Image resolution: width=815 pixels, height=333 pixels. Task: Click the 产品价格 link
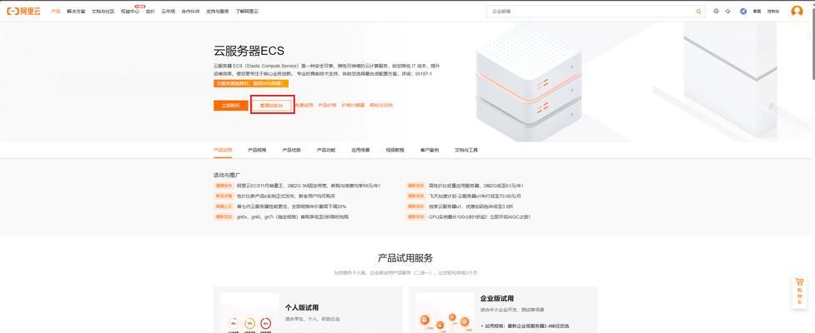coord(328,105)
